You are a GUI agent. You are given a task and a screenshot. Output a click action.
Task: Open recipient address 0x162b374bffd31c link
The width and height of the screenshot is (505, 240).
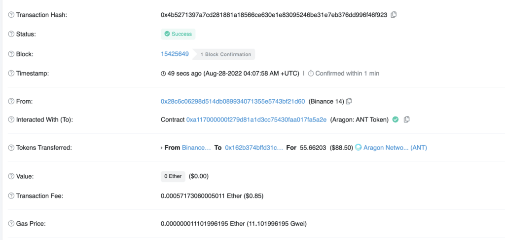254,147
